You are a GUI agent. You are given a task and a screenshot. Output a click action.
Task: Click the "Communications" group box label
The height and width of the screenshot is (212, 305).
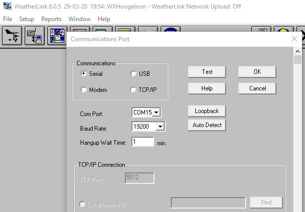[x=96, y=63]
